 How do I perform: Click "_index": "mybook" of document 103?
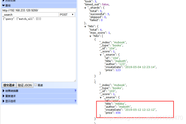coord(113,85)
